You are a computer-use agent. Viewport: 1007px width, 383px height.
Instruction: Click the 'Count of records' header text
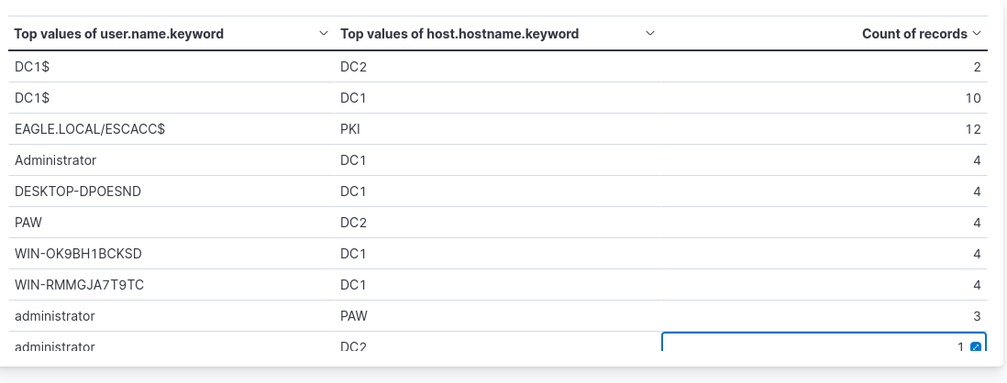[x=914, y=34]
